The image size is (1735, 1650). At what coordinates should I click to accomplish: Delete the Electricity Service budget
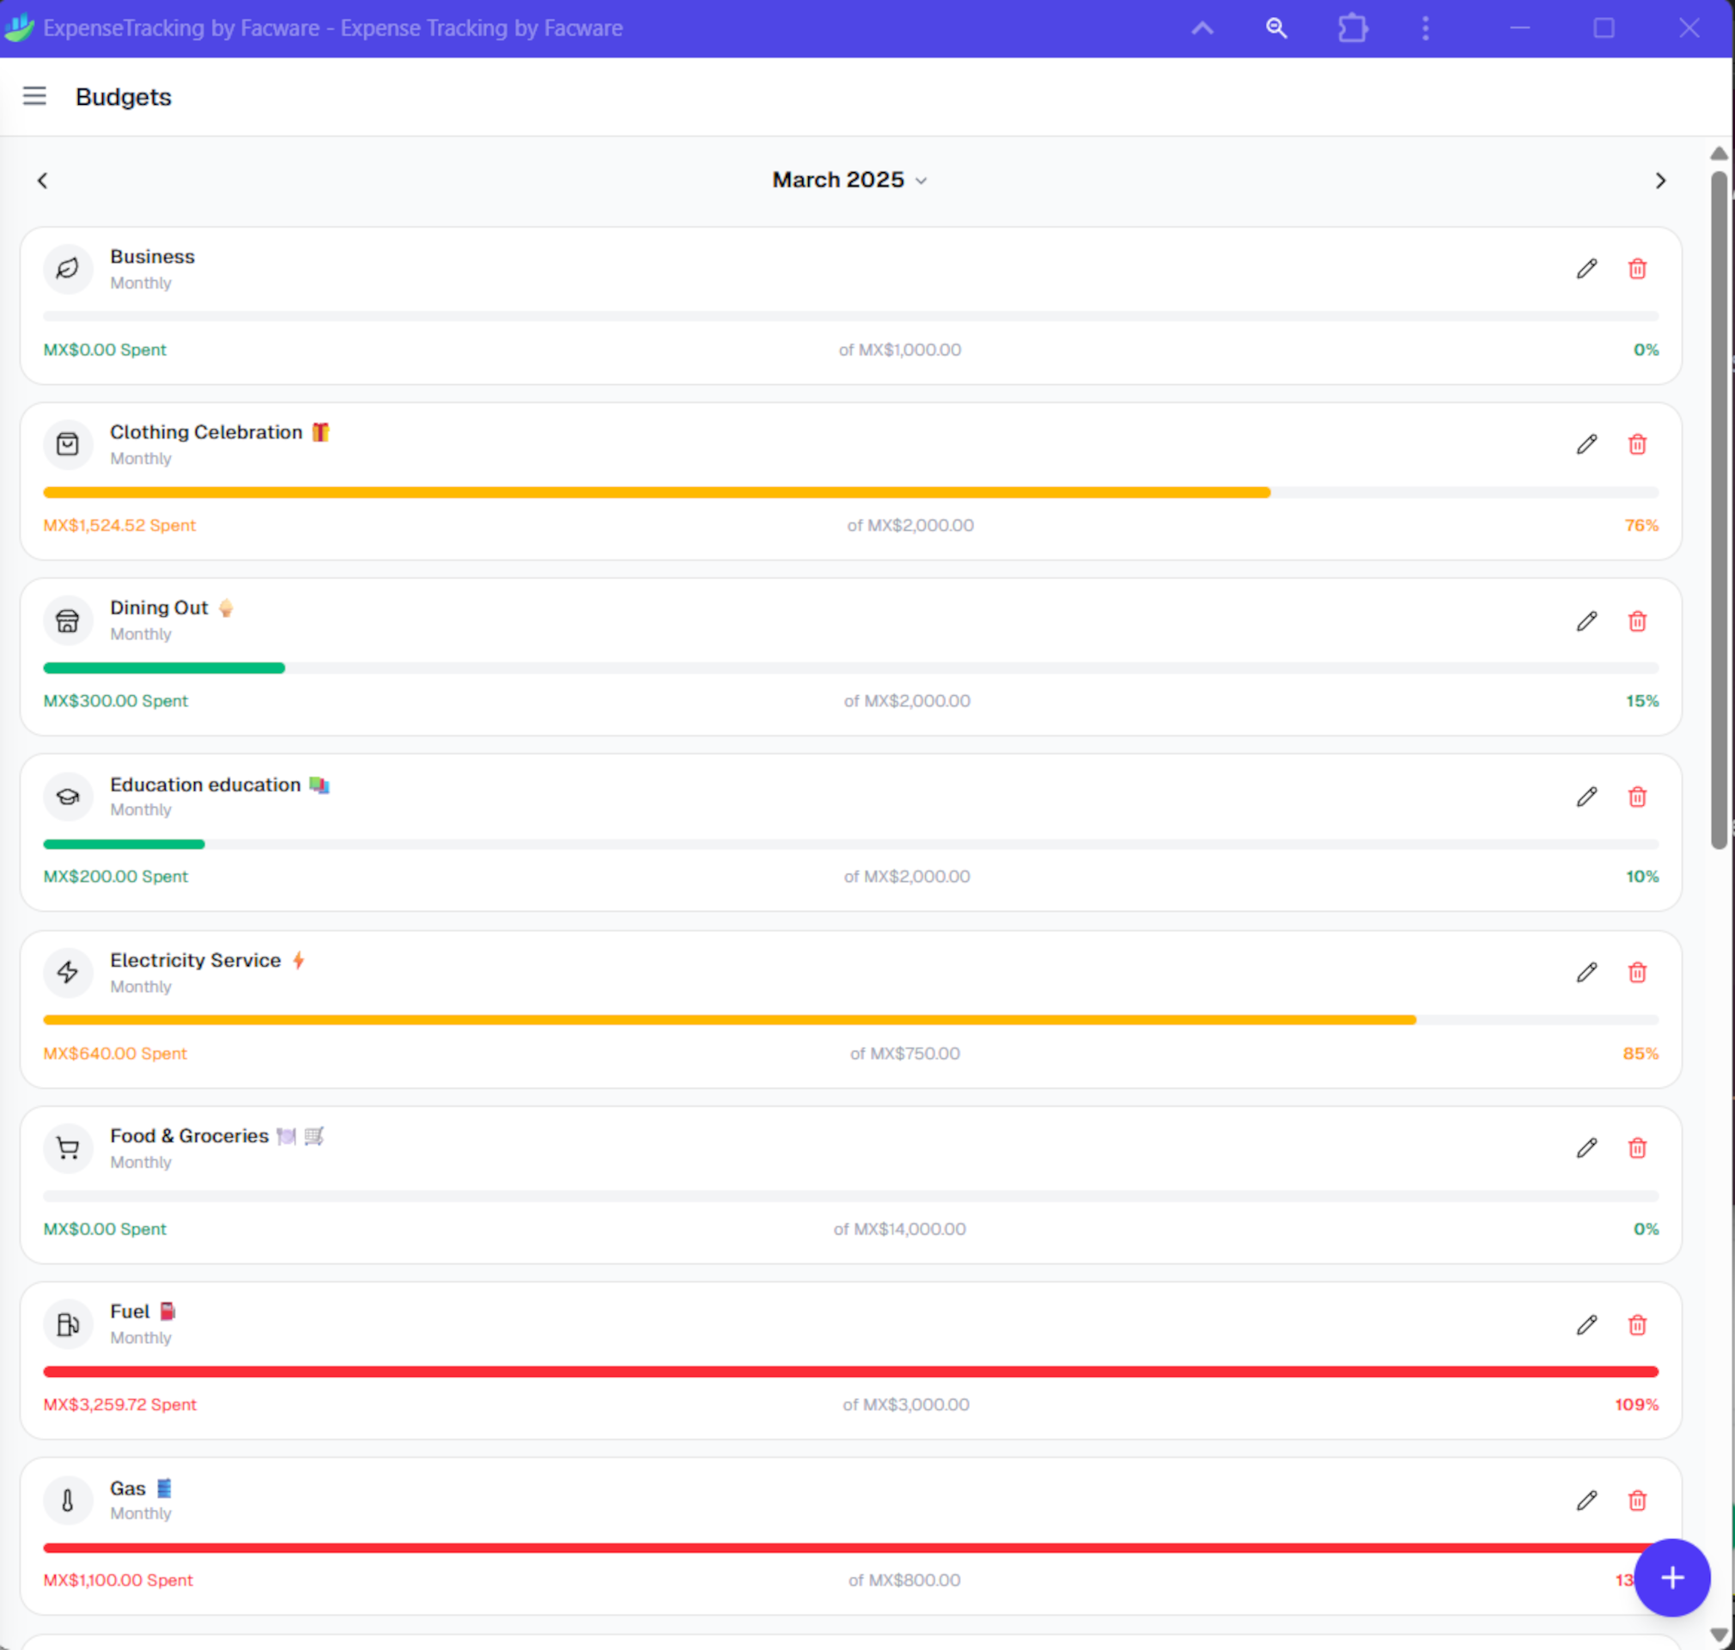coord(1636,972)
